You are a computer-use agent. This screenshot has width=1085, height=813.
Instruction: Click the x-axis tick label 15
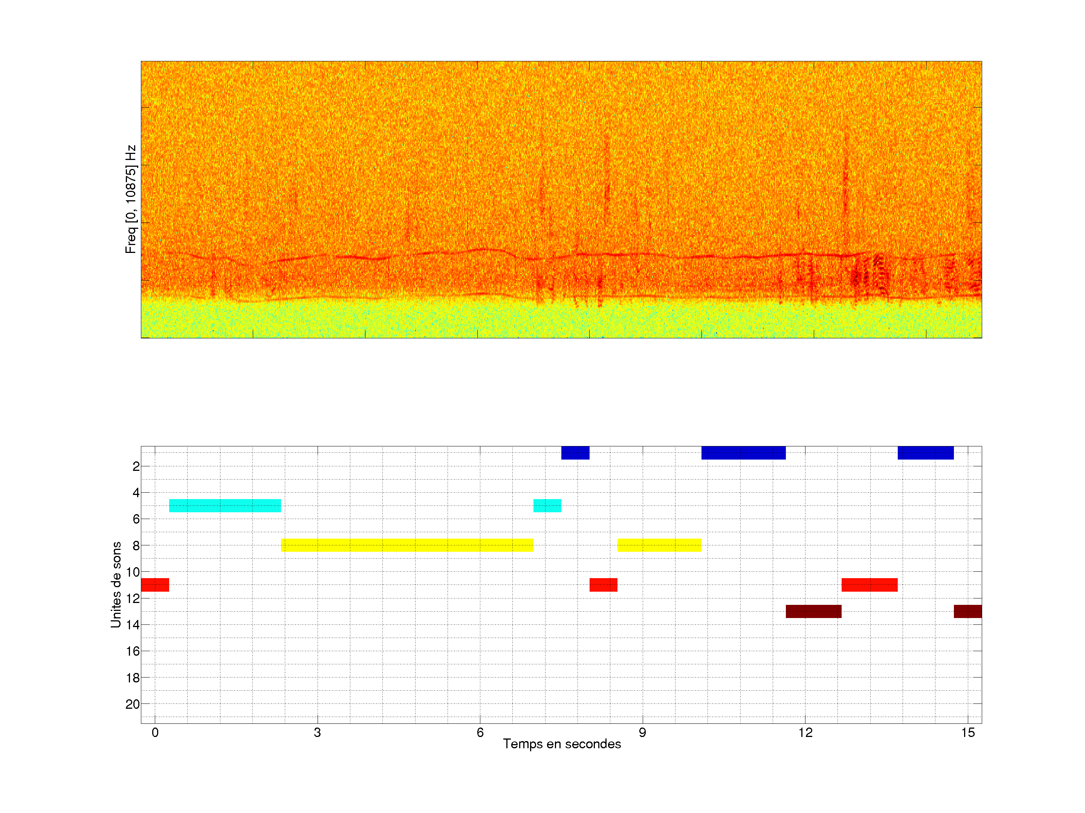coord(967,732)
